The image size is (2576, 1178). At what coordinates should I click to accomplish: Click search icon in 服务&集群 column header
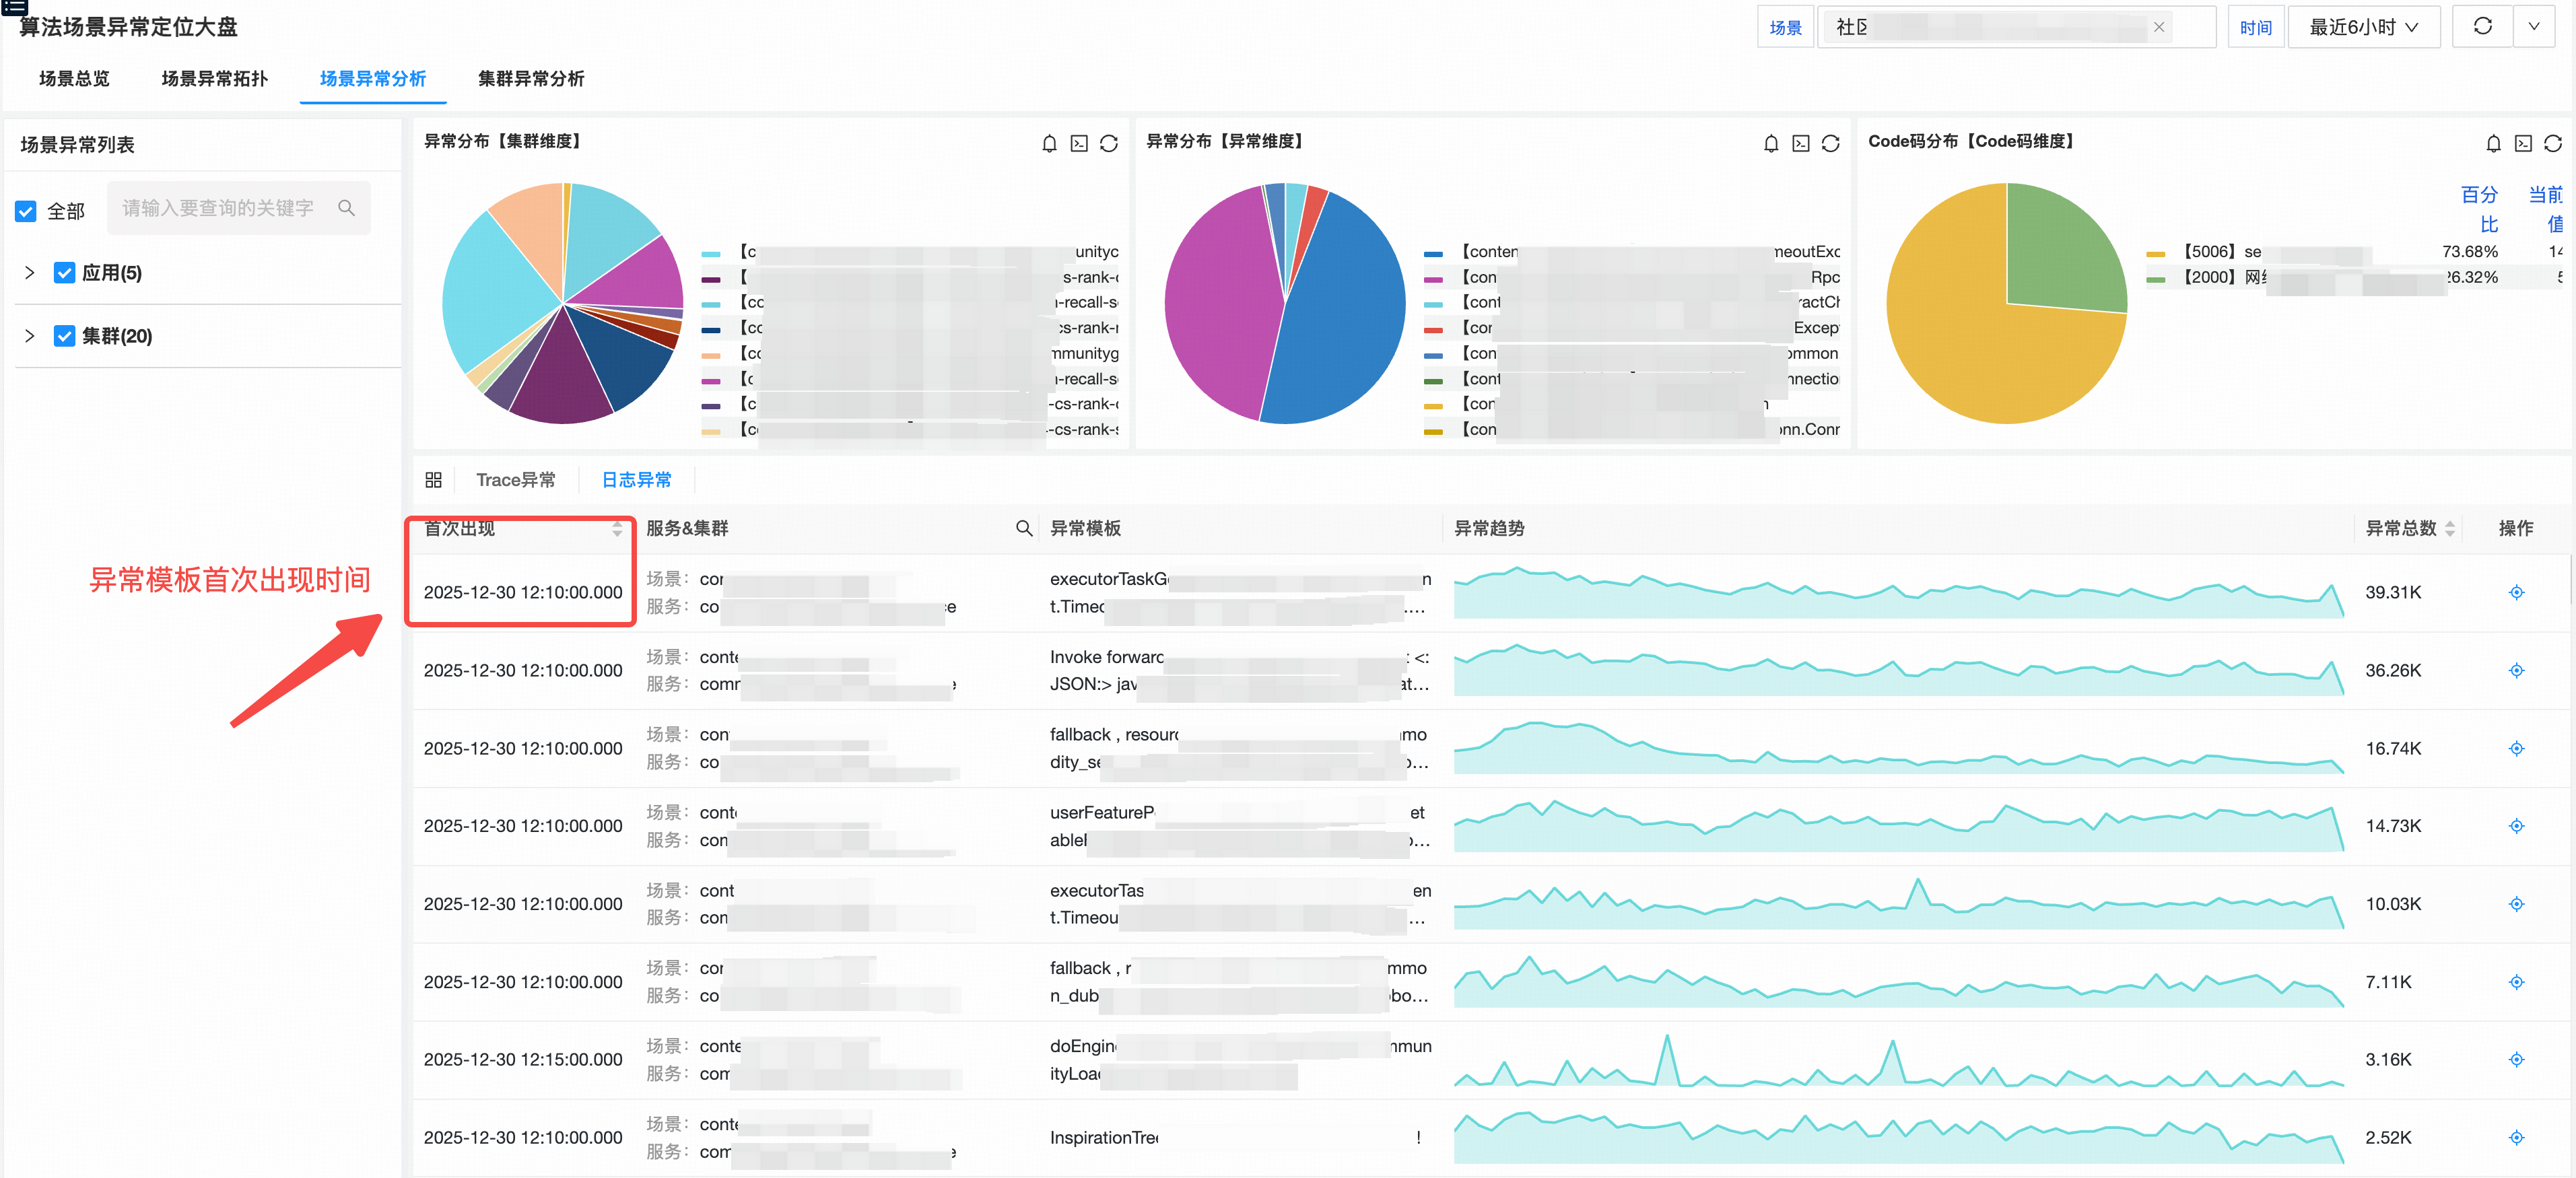pos(1023,528)
